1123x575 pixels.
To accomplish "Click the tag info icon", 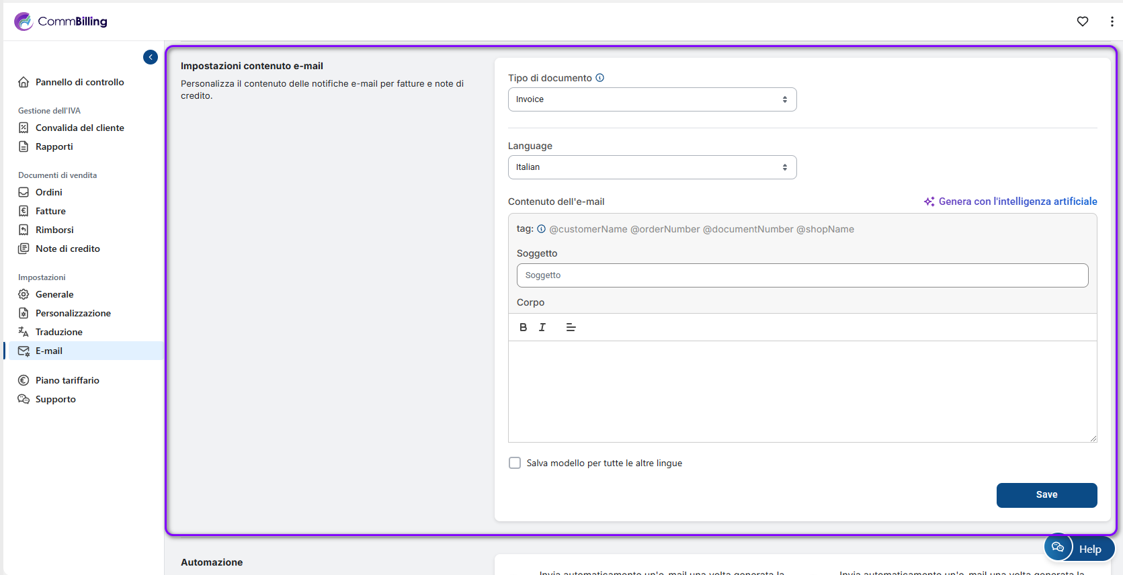I will (541, 229).
